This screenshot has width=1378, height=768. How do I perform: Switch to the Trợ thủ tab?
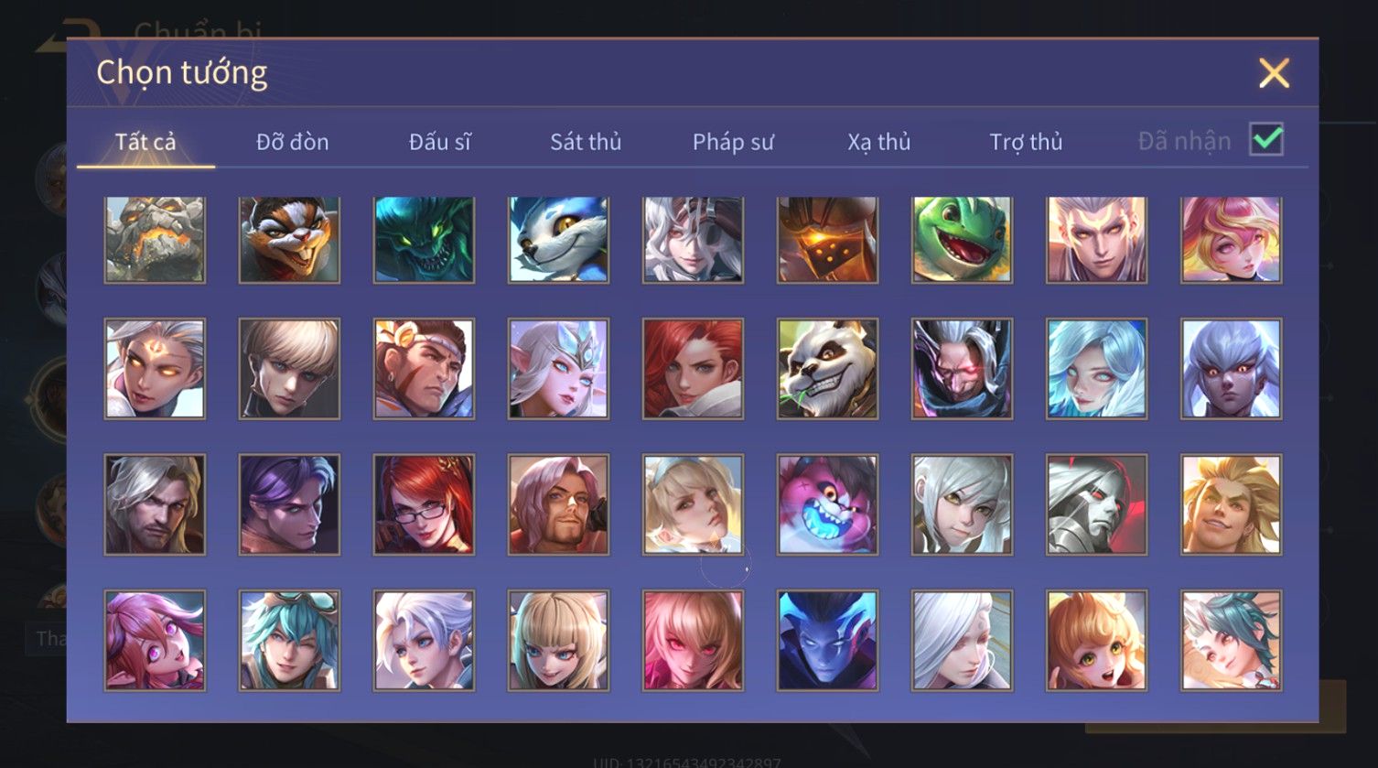coord(1026,142)
